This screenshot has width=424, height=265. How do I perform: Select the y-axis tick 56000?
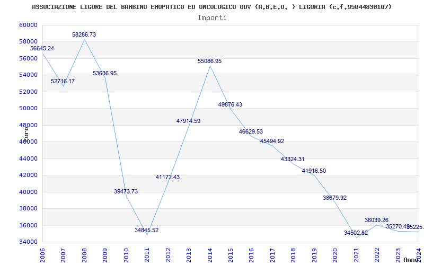click(x=28, y=58)
